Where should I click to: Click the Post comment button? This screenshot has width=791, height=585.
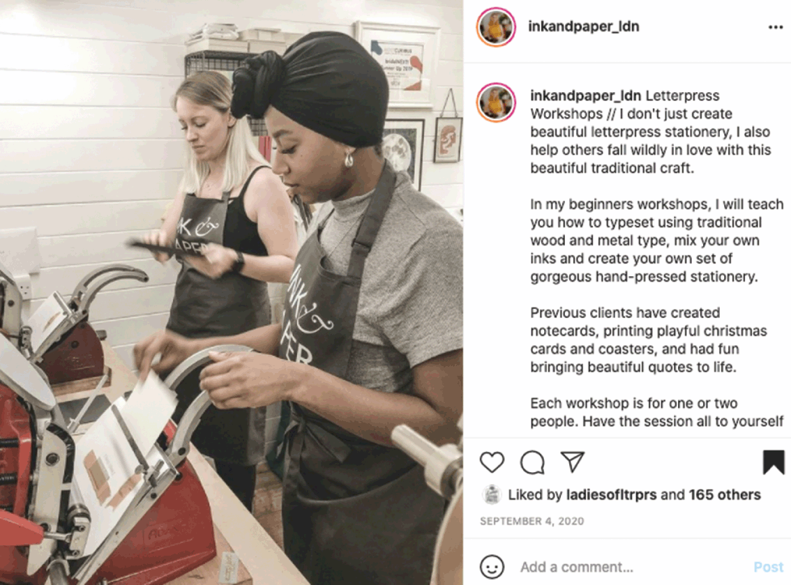click(x=768, y=567)
